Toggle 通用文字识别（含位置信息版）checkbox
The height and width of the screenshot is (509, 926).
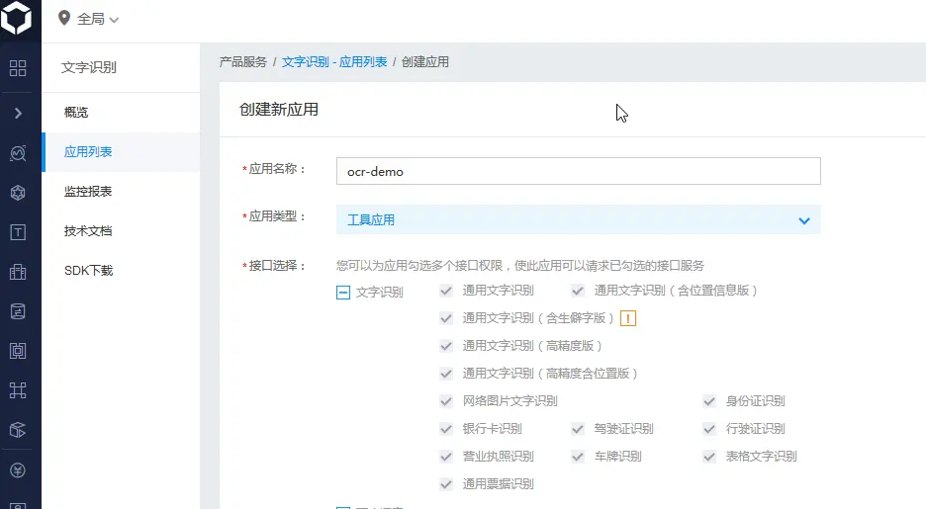point(578,291)
